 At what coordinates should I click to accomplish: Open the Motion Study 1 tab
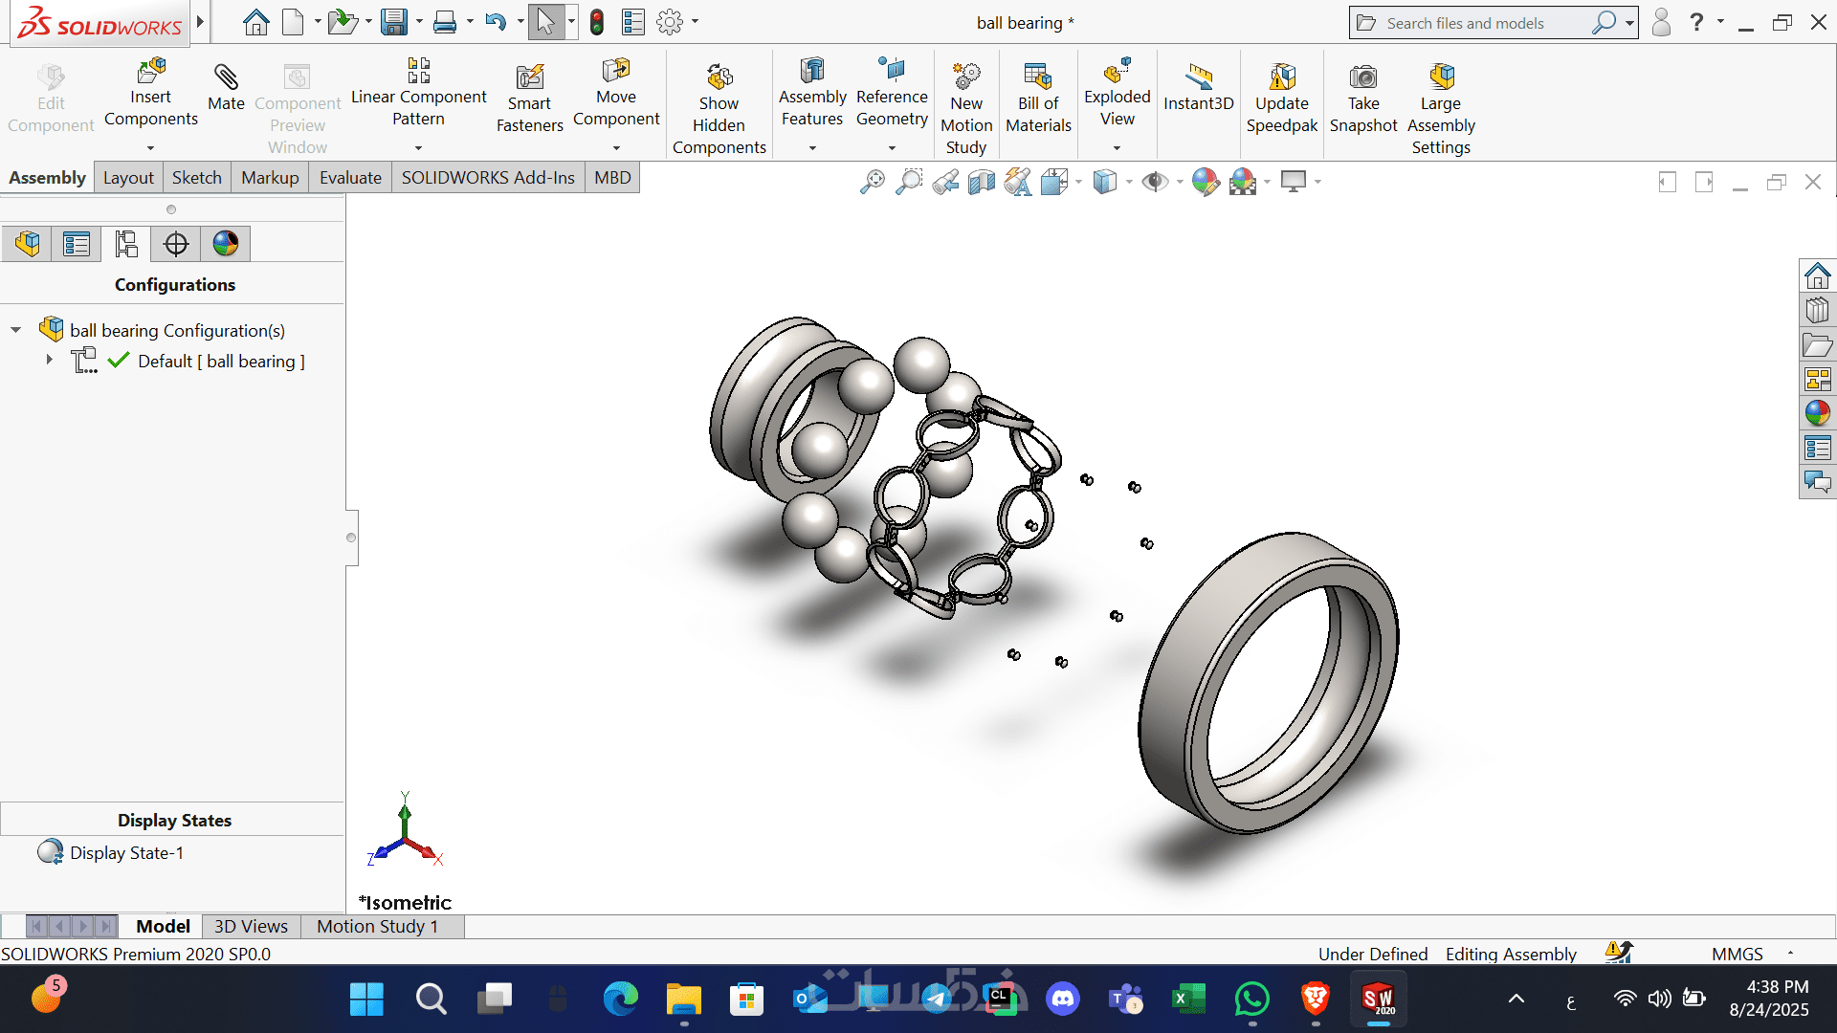[x=377, y=926]
